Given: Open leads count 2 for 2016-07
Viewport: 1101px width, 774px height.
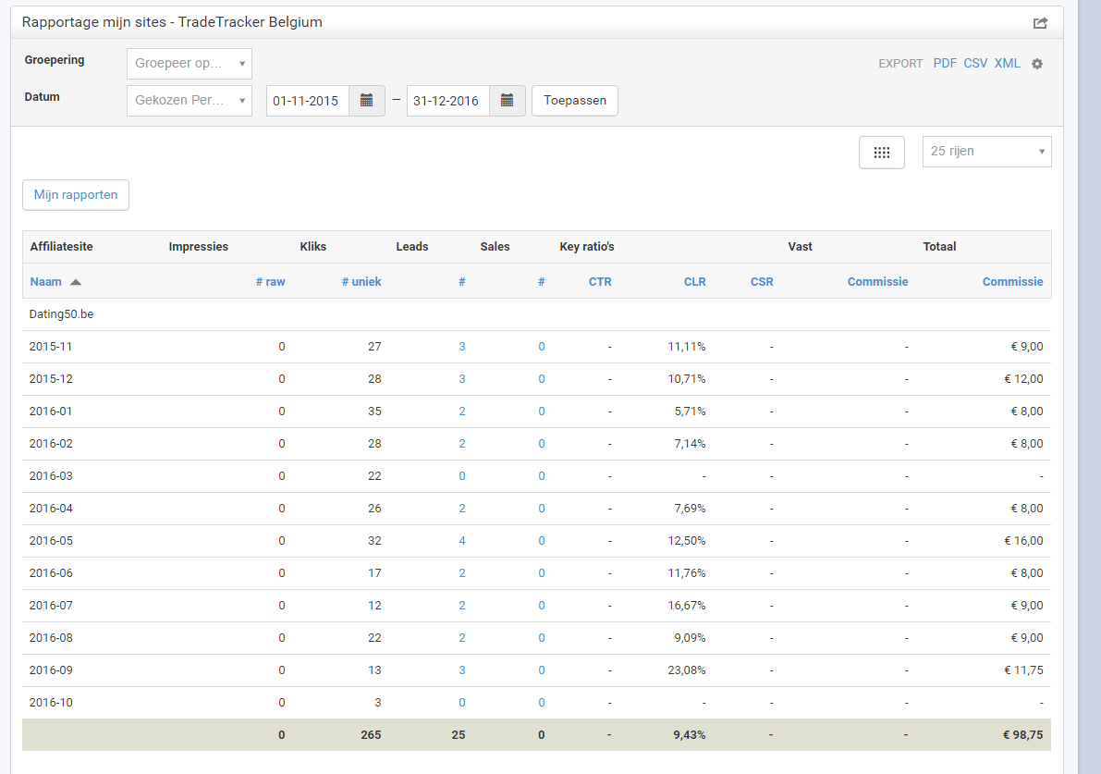Looking at the screenshot, I should click(462, 605).
